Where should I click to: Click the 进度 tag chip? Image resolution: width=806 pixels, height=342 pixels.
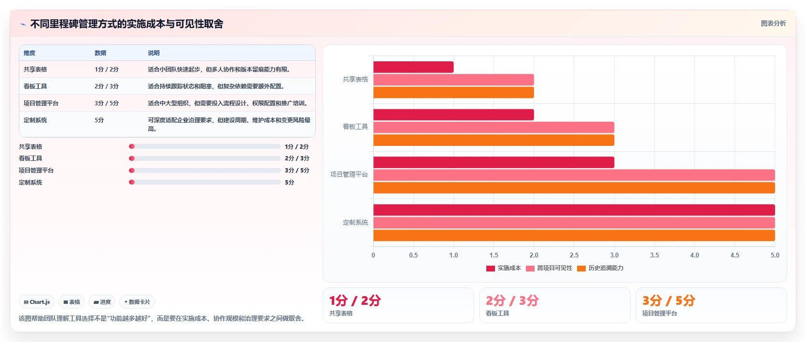pyautogui.click(x=102, y=302)
